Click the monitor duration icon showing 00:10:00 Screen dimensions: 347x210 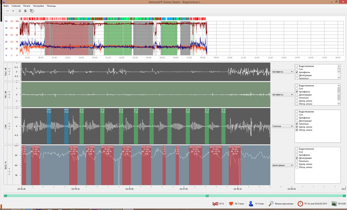click(334, 204)
